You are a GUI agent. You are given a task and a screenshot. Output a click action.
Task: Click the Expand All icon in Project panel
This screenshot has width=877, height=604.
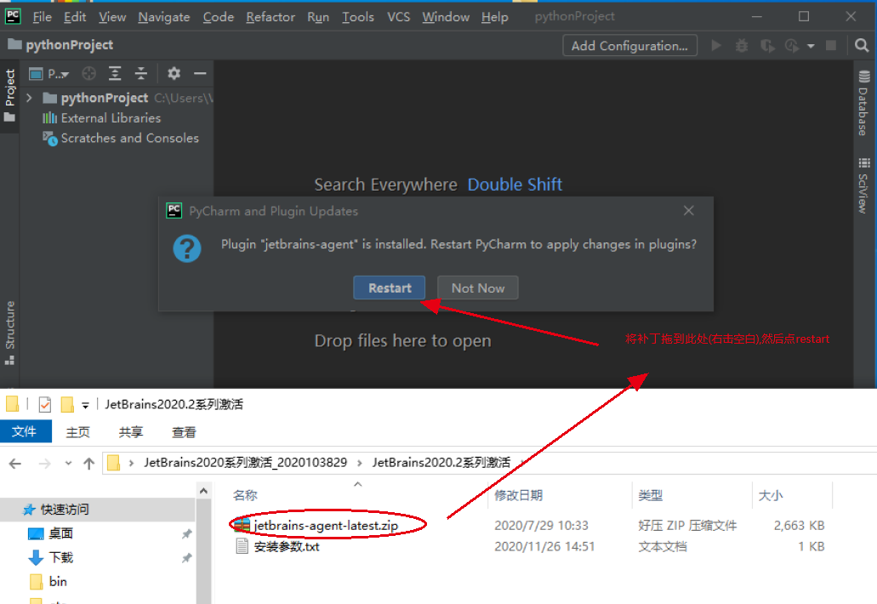pyautogui.click(x=115, y=73)
